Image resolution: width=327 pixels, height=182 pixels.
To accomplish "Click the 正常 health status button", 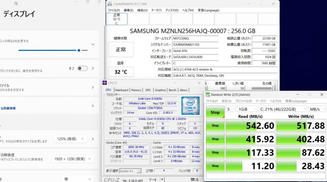I will click(x=121, y=49).
